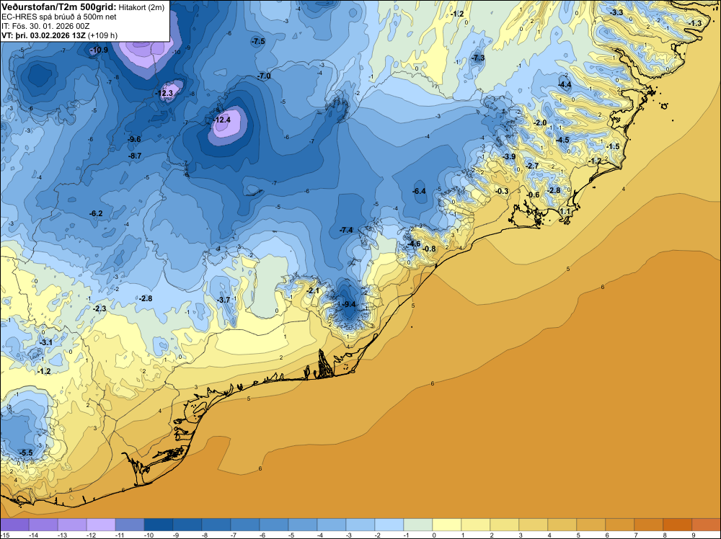The image size is (721, 539).
Task: Click the -2.3 temperature label
Action: point(99,309)
